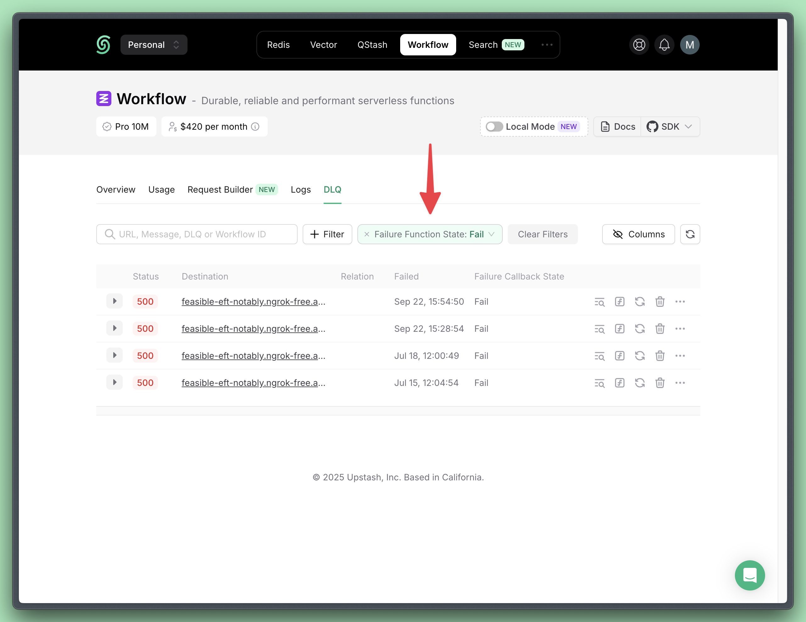Viewport: 806px width, 622px height.
Task: Open more options for Jul 18 row
Action: pyautogui.click(x=680, y=356)
